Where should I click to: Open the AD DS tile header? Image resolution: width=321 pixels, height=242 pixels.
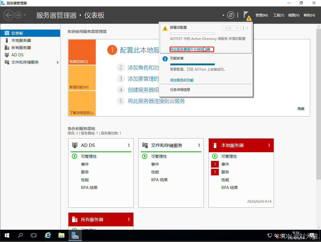[101, 145]
